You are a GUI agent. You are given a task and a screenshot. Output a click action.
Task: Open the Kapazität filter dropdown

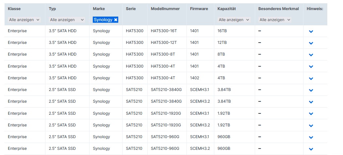coord(234,20)
